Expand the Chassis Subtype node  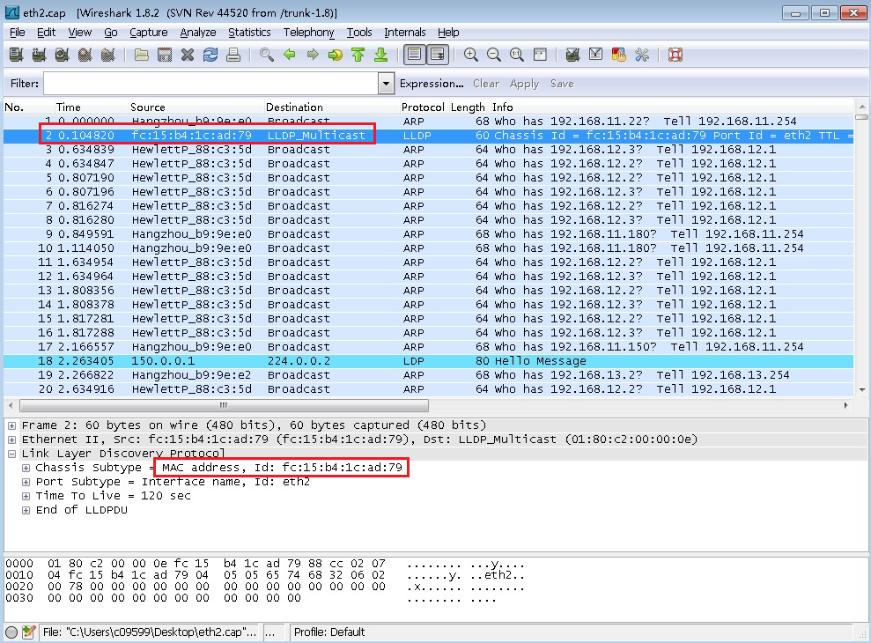tap(26, 468)
